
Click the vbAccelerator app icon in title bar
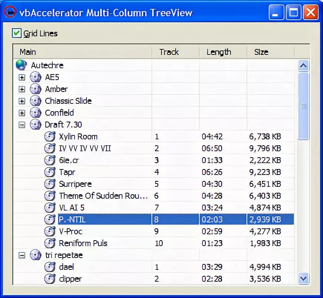[x=10, y=12]
